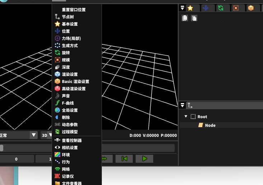
Task: Open 查看控制器 menu entry
Action: point(72,140)
